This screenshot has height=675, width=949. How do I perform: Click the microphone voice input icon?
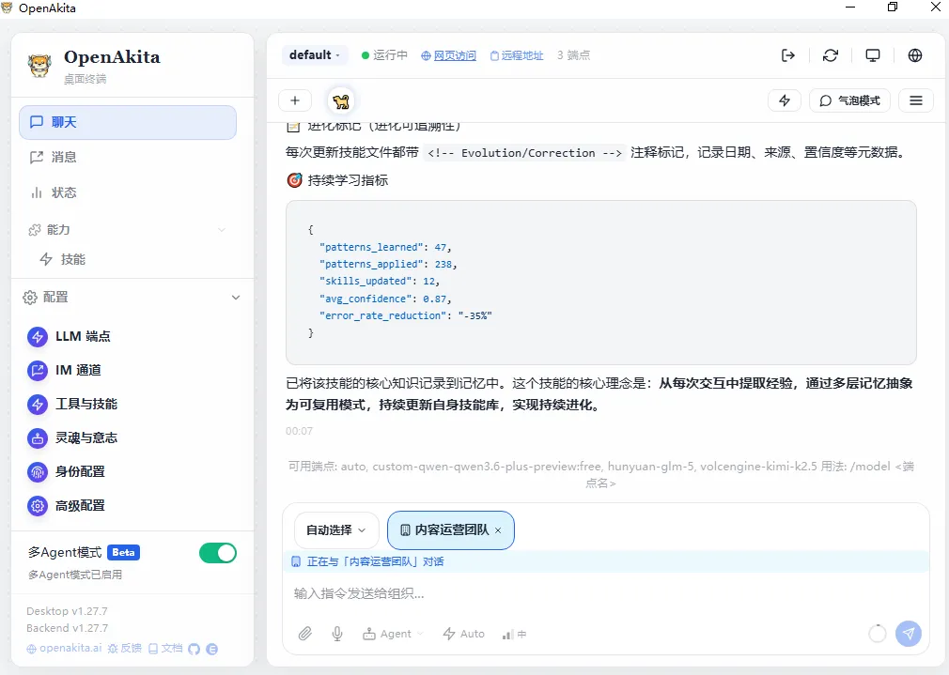(x=337, y=634)
